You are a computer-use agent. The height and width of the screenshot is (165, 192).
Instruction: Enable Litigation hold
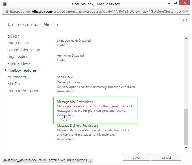coord(62,45)
